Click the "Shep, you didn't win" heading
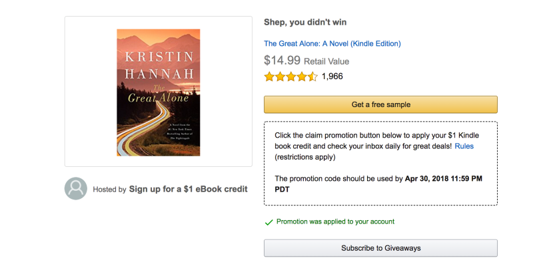Screen dimensions: 533x266 305,23
